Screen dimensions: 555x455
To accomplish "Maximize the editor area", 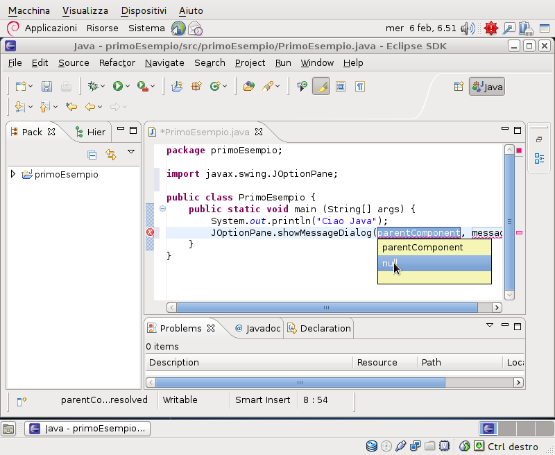I will [x=517, y=130].
